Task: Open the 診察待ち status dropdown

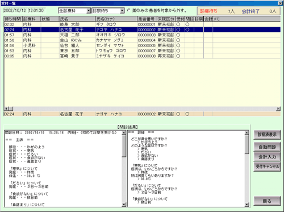Action: click(x=122, y=11)
